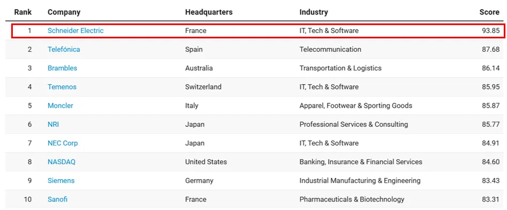Viewport: 507px width, 210px height.
Task: Open the Telefónica company link
Action: (x=64, y=50)
